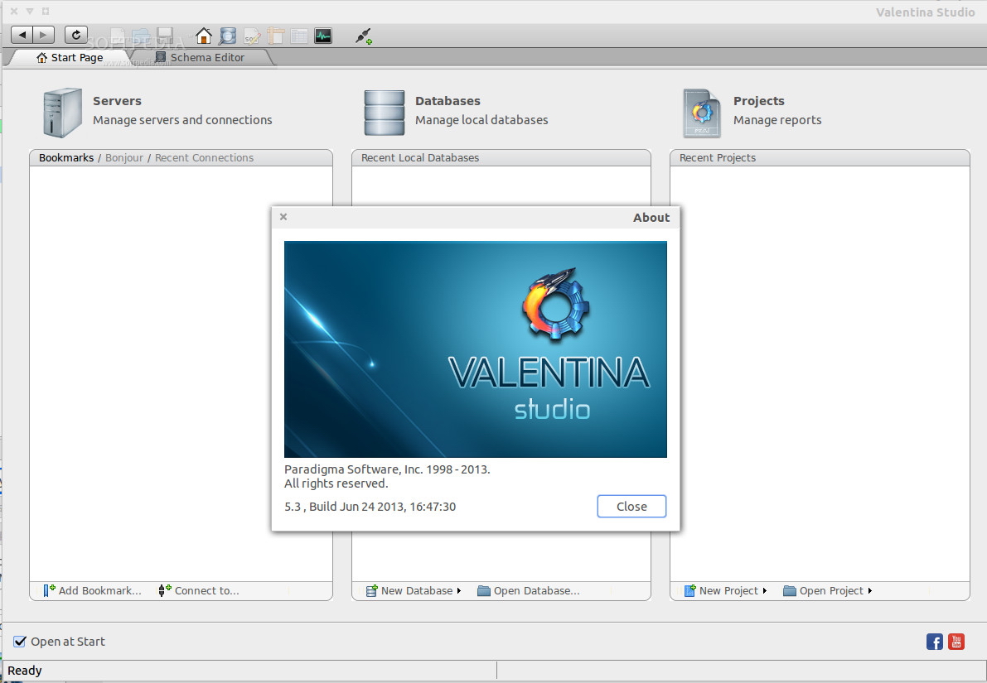
Task: Switch to the Schema Editor tab
Action: coord(206,58)
